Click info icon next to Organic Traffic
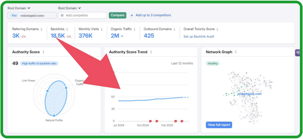The image size is (303, 139). [x=135, y=29]
